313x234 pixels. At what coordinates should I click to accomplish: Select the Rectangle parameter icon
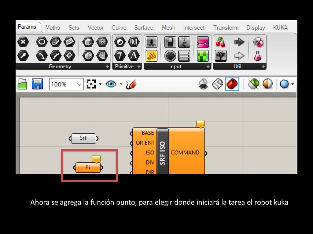click(x=69, y=55)
